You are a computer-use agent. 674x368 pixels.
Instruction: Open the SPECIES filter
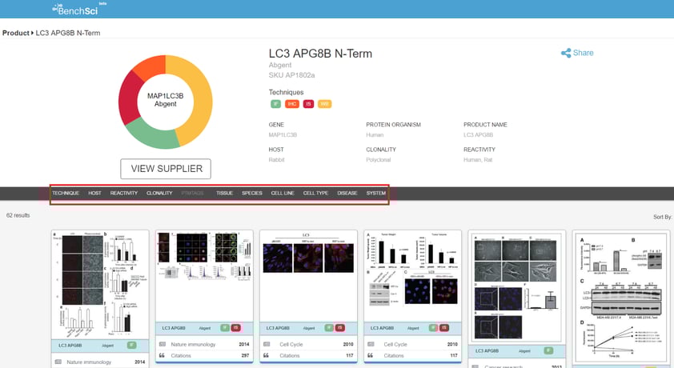click(252, 194)
